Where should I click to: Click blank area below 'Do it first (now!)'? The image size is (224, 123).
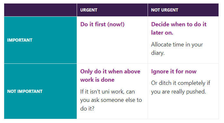[x=112, y=45]
